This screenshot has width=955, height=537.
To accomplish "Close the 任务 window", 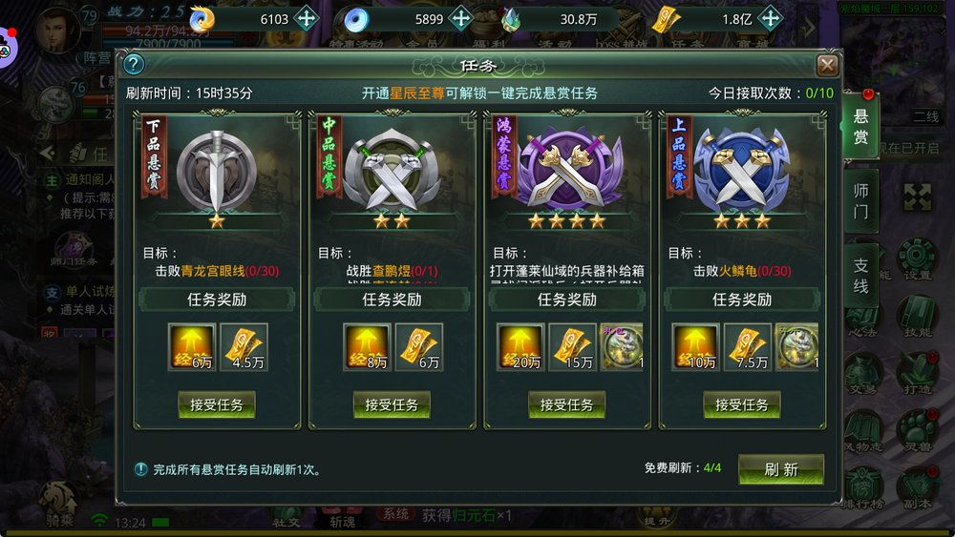I will click(827, 65).
